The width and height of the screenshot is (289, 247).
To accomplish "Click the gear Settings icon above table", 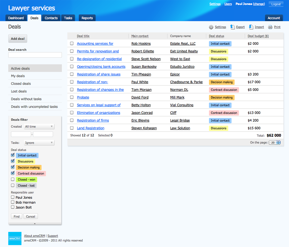I will (211, 27).
